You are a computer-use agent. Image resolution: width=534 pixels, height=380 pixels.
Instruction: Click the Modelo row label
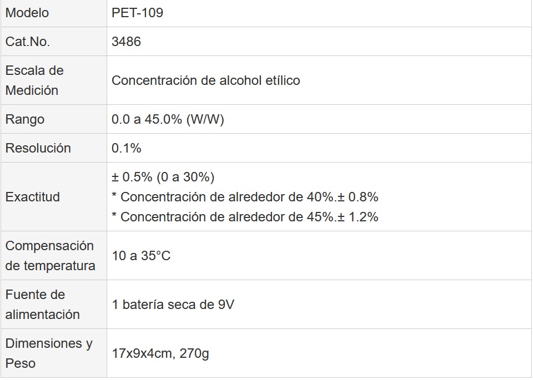[x=27, y=13]
